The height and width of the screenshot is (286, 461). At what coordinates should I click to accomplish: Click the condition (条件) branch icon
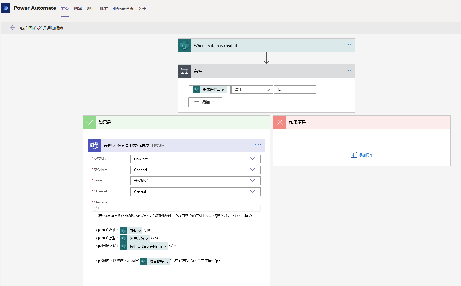(184, 71)
